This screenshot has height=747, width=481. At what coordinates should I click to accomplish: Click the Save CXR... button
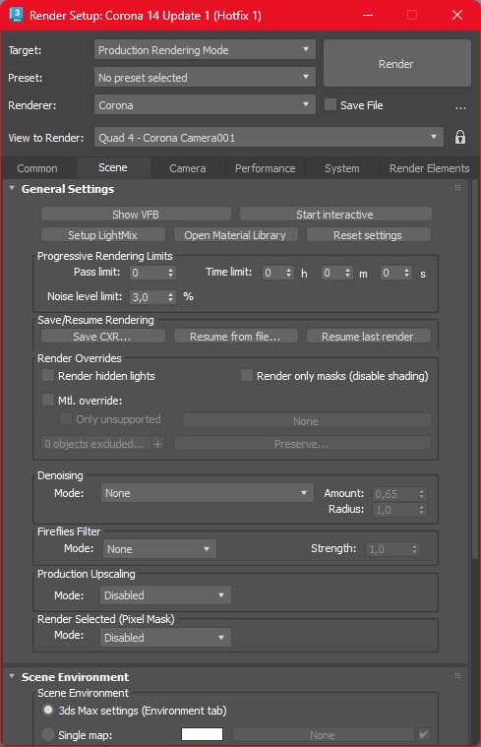coord(103,337)
